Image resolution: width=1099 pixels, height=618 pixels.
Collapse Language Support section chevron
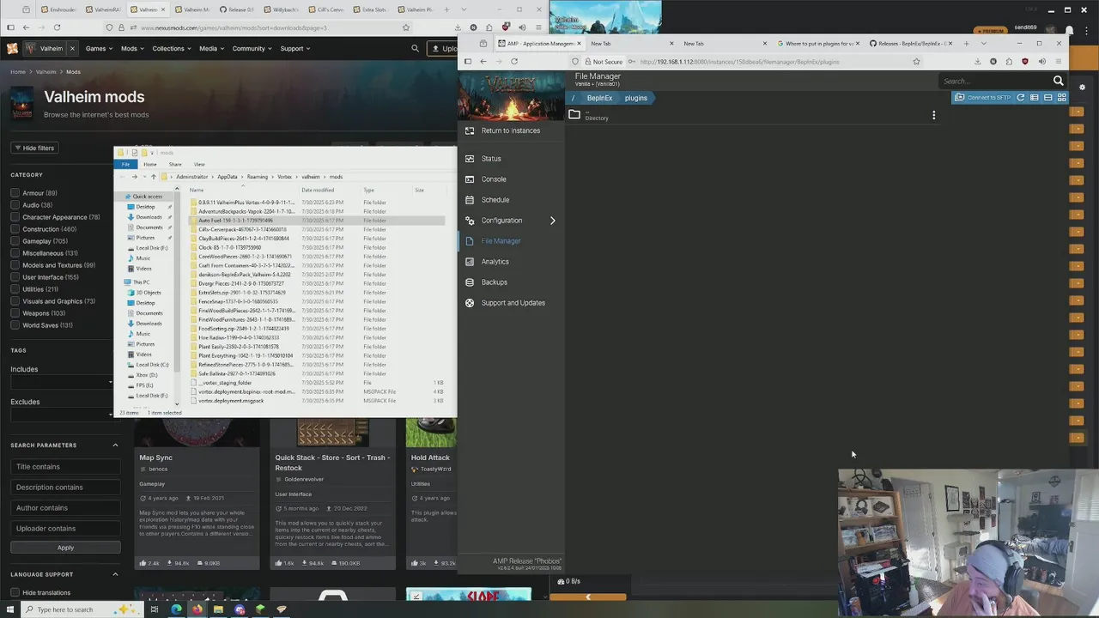click(115, 574)
